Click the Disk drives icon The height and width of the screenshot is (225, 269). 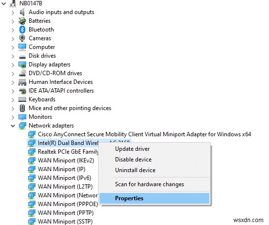(22, 57)
